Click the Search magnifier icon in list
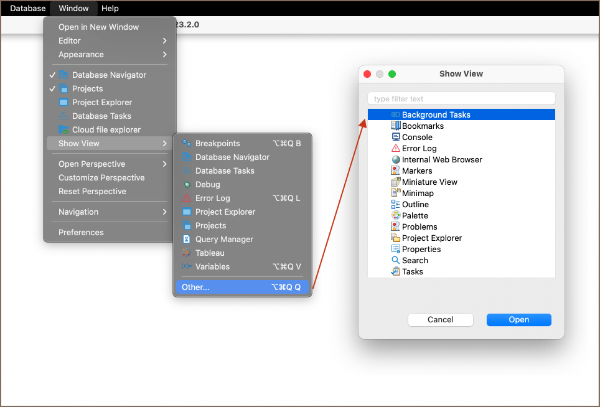 point(395,261)
